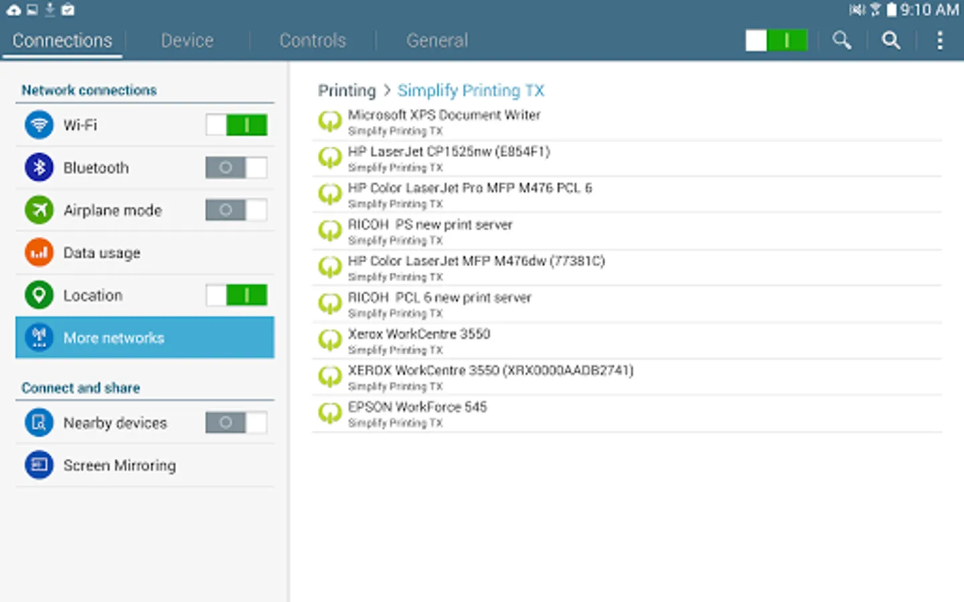This screenshot has height=602, width=964.
Task: Turn off the print service switch in header
Action: pyautogui.click(x=777, y=40)
